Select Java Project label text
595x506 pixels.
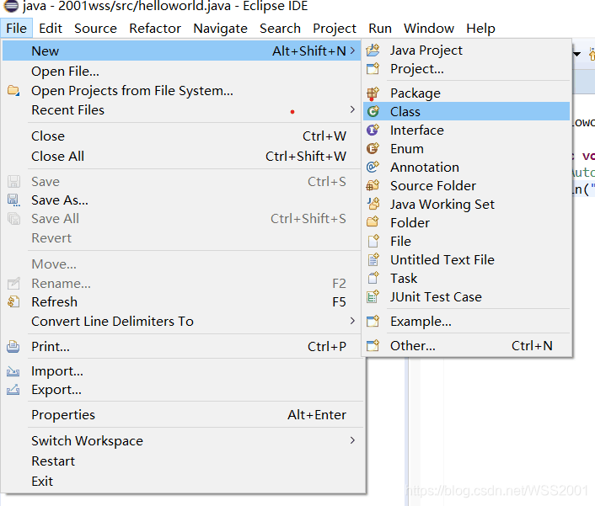[426, 50]
